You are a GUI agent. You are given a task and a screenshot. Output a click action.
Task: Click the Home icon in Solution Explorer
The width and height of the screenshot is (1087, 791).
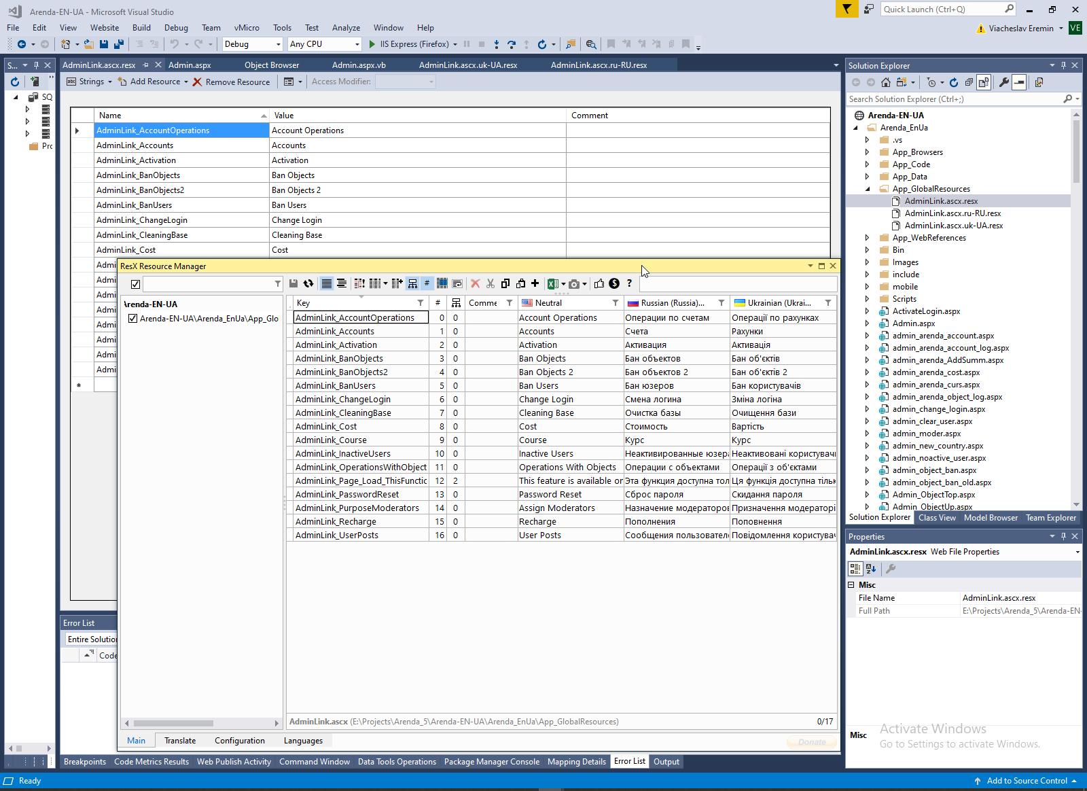886,82
